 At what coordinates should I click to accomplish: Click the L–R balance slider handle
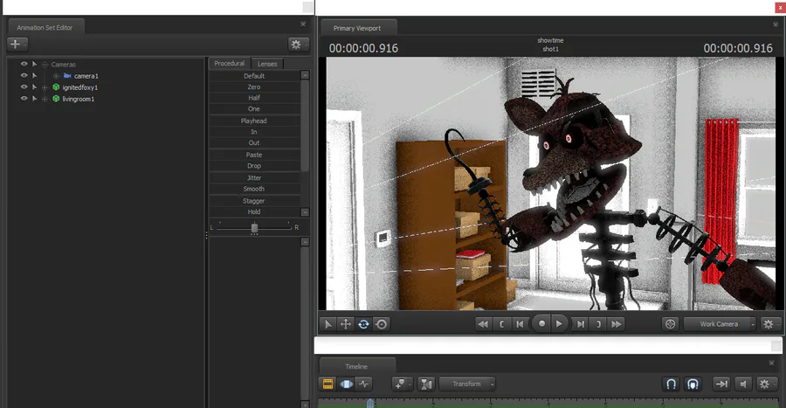click(254, 228)
